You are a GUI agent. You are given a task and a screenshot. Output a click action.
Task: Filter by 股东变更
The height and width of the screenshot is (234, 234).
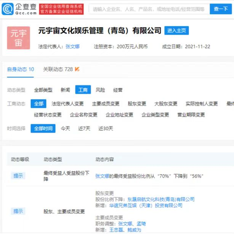(137, 104)
